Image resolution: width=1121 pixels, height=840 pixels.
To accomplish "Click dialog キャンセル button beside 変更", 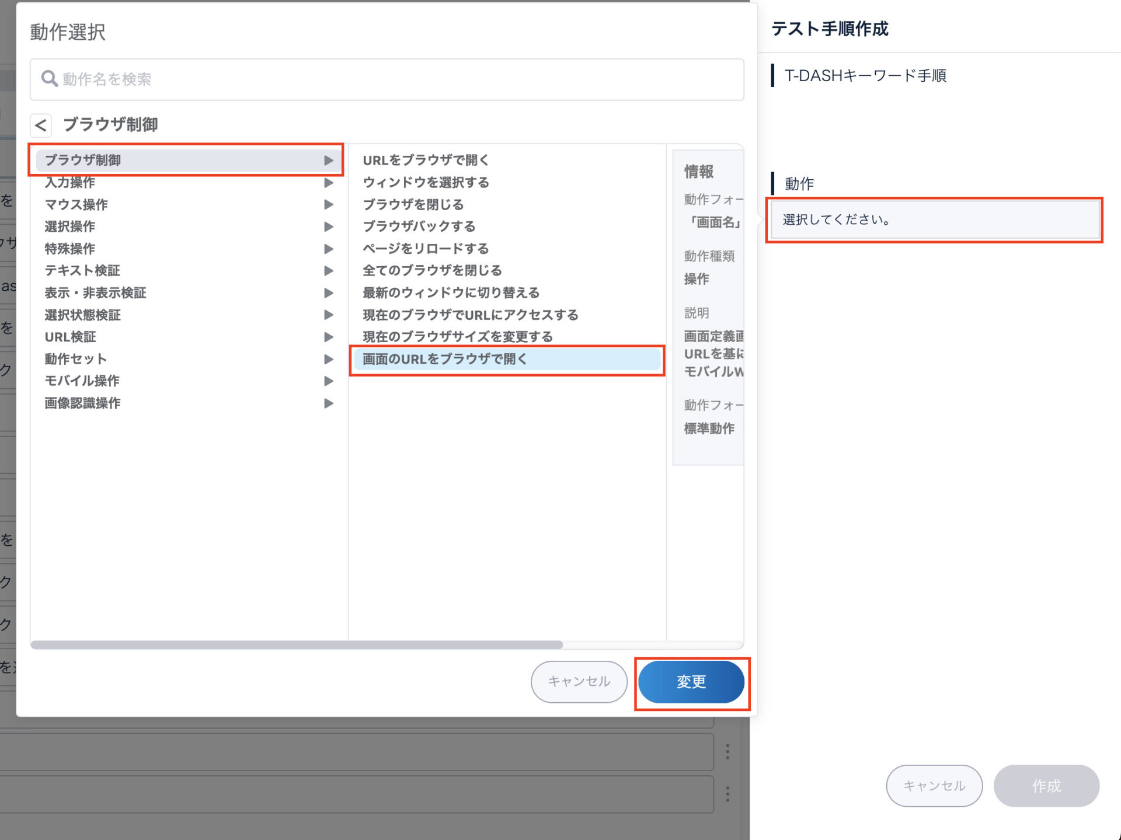I will coord(579,681).
